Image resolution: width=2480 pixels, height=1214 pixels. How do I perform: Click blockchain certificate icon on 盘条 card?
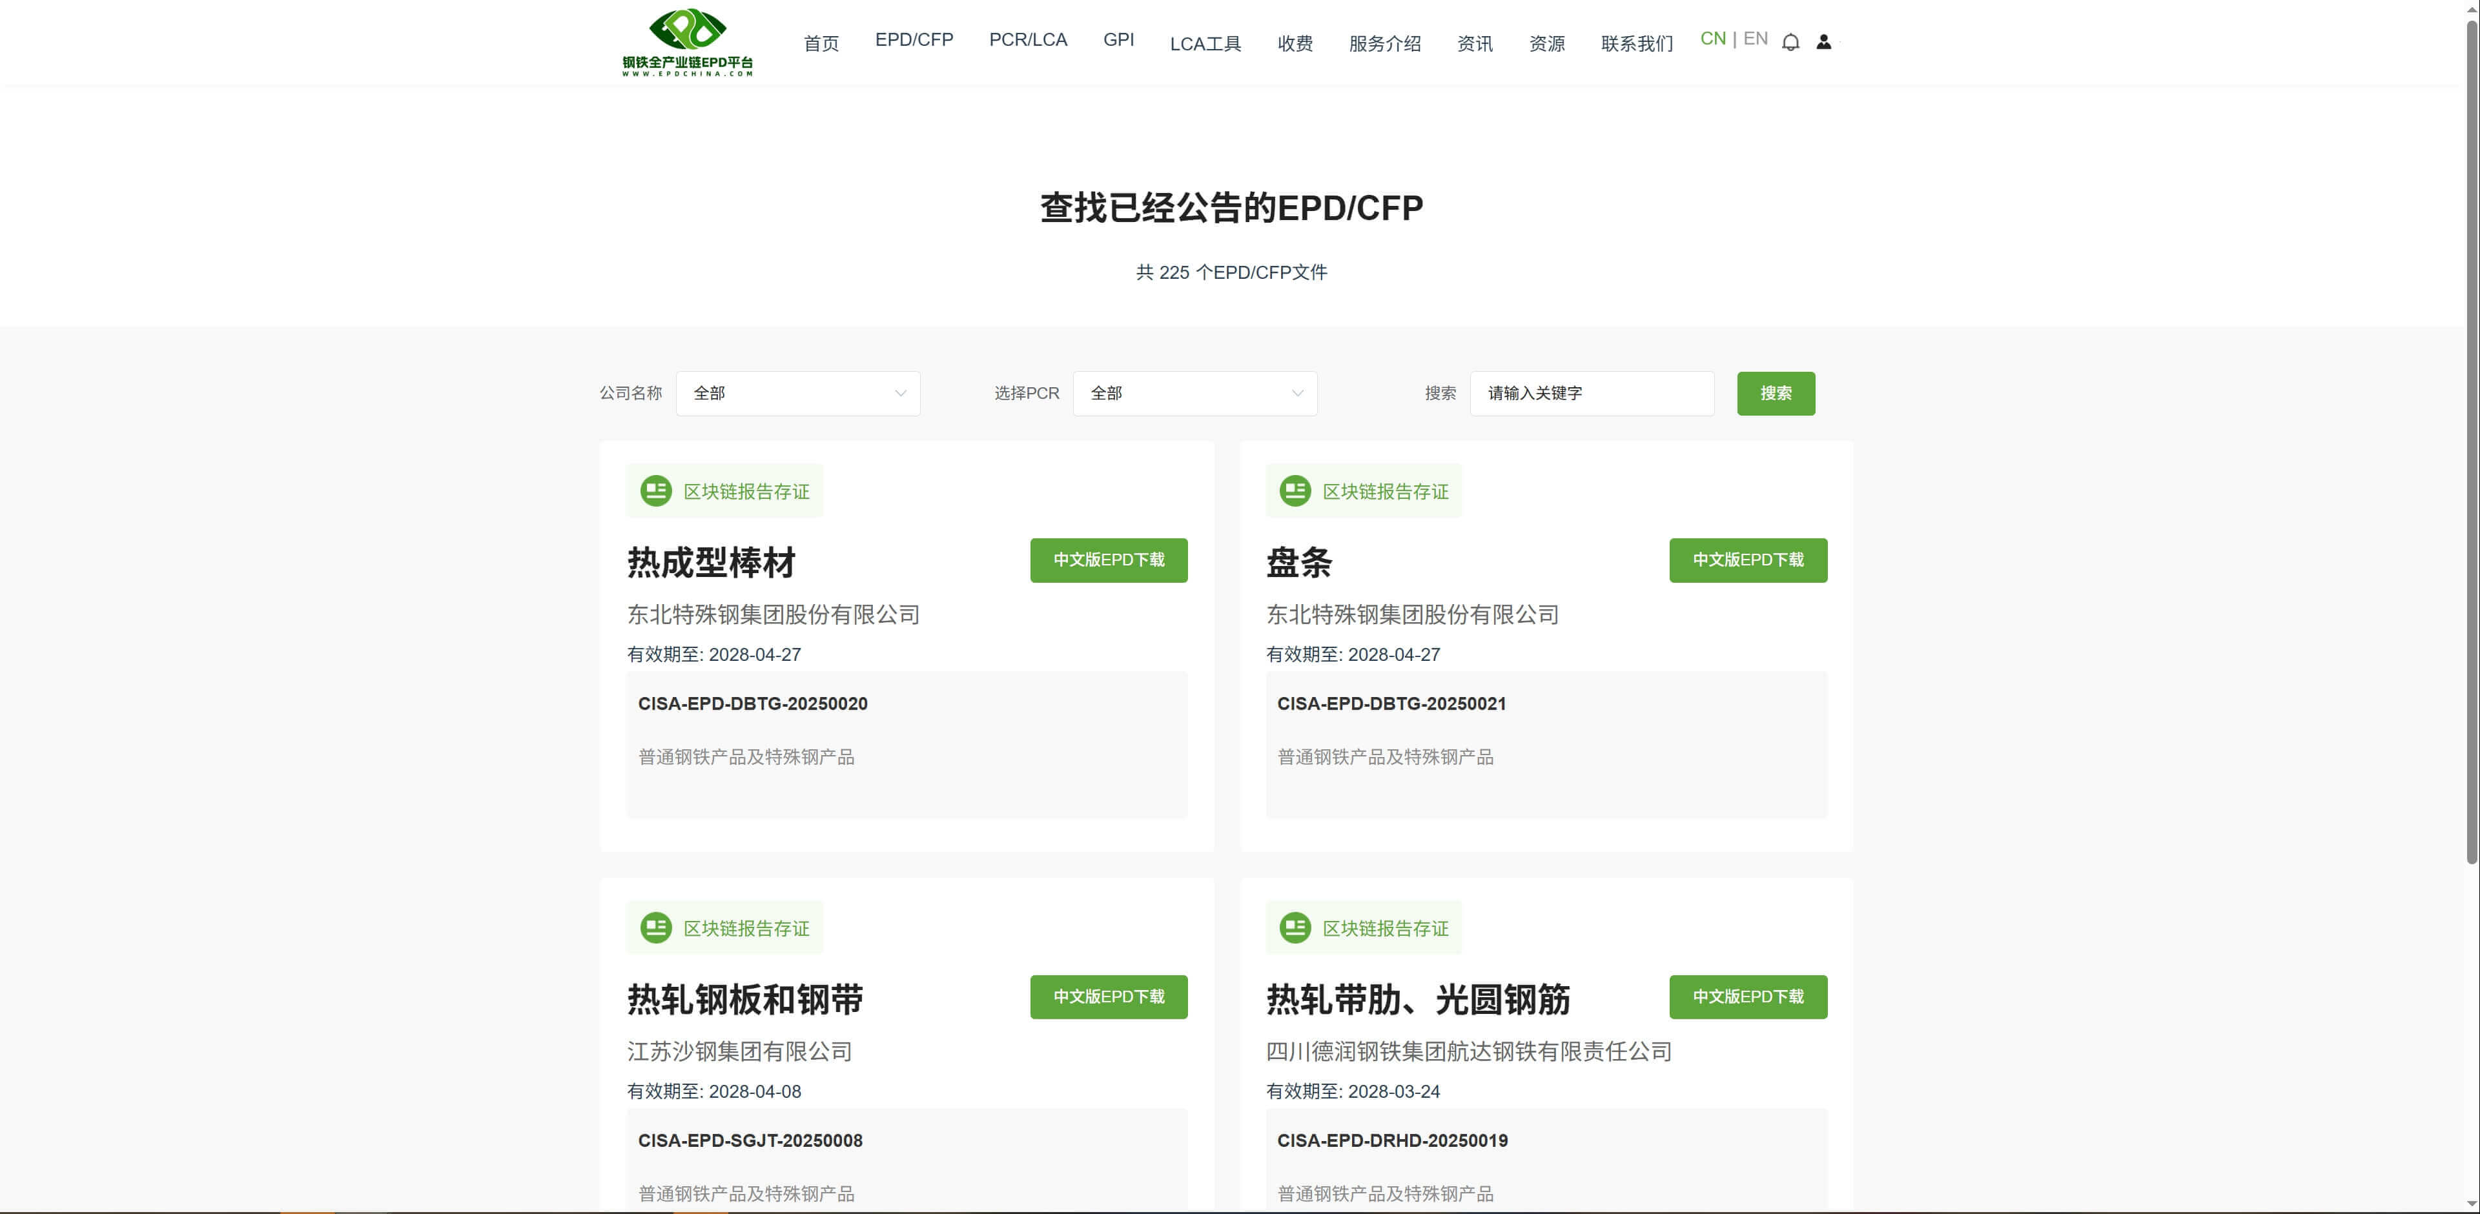click(1295, 492)
